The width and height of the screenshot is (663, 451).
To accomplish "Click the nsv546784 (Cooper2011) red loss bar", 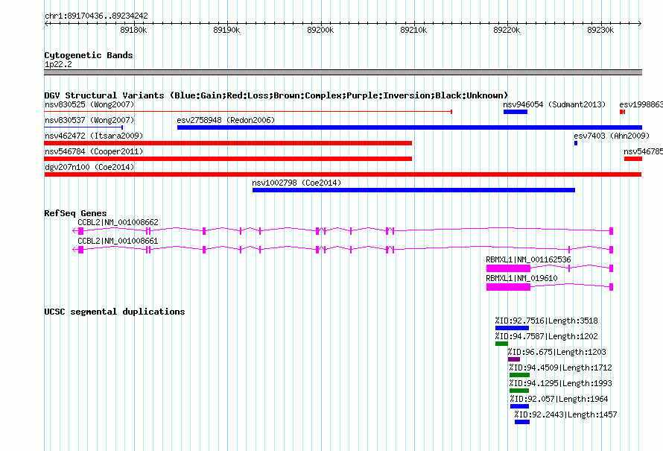I will 228,159.
